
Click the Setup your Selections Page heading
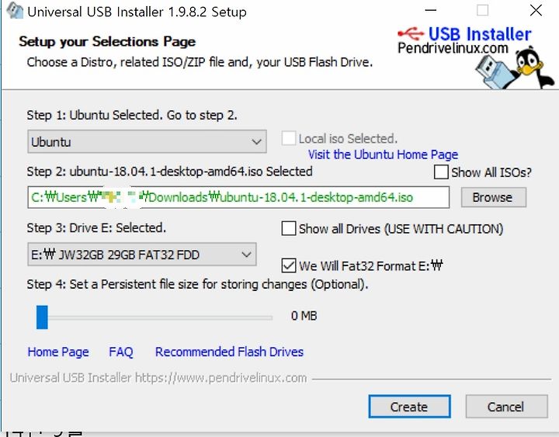click(x=107, y=41)
